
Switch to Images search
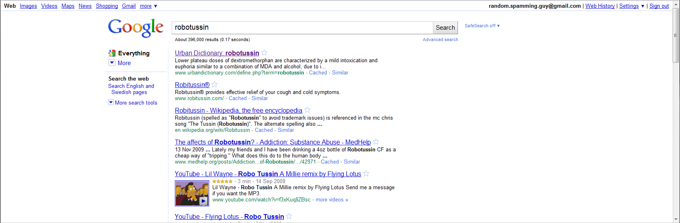29,6
